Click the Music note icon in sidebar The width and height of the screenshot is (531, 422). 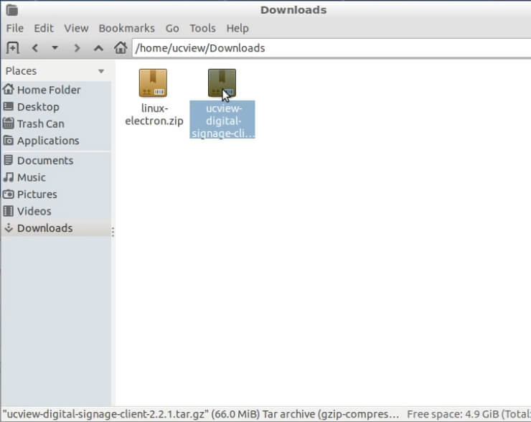9,177
